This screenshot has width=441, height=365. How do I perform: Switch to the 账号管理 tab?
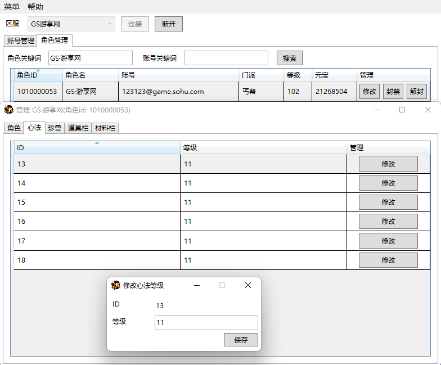point(20,40)
